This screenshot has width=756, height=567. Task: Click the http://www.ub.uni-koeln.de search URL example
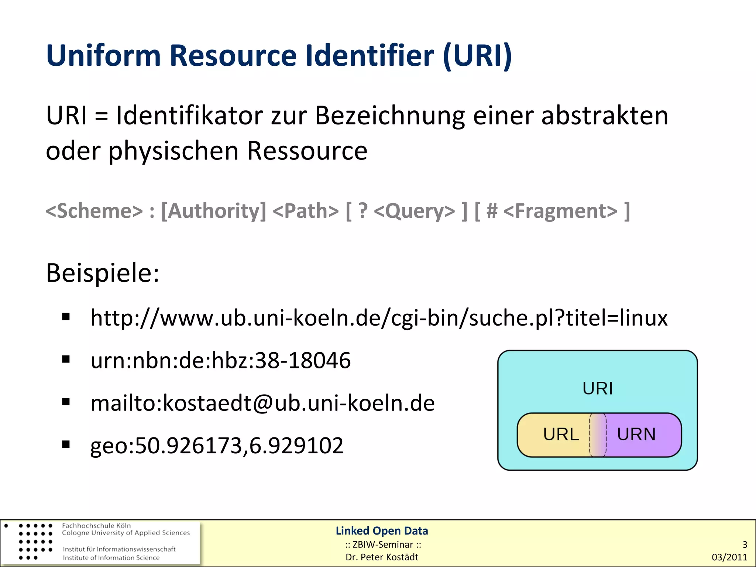click(x=379, y=318)
